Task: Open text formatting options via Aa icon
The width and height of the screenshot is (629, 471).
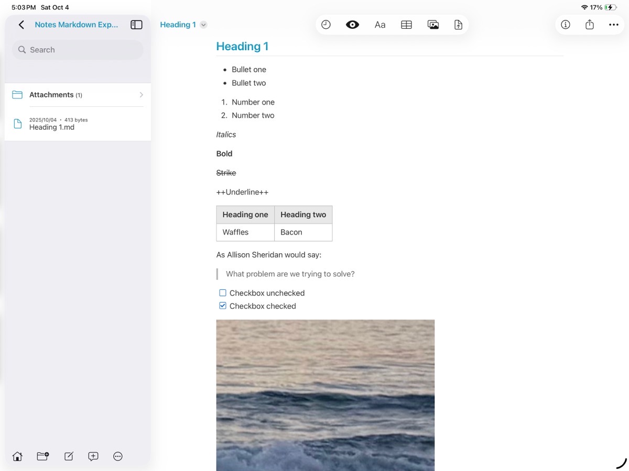Action: tap(379, 24)
